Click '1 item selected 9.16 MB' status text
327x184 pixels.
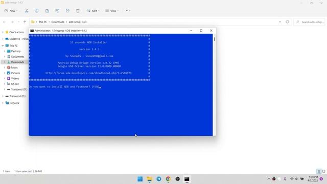[x=28, y=171]
